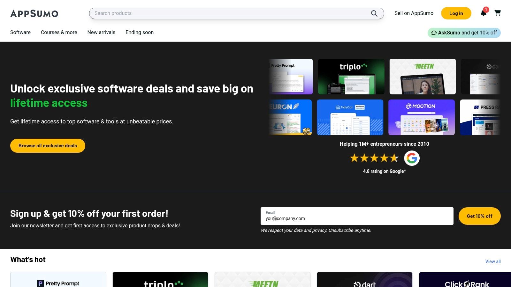This screenshot has width=511, height=287.
Task: Click View all in What's hot
Action: click(493, 261)
